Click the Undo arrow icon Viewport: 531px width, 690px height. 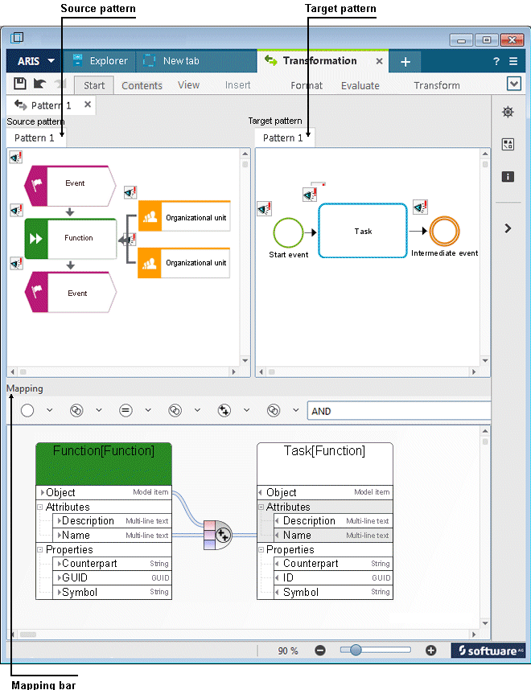click(x=39, y=83)
